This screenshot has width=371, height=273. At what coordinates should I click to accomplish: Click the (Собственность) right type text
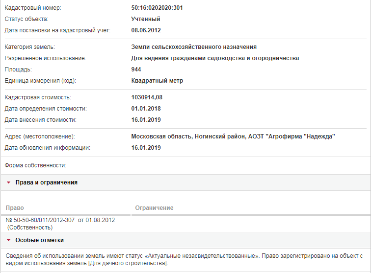click(x=30, y=227)
